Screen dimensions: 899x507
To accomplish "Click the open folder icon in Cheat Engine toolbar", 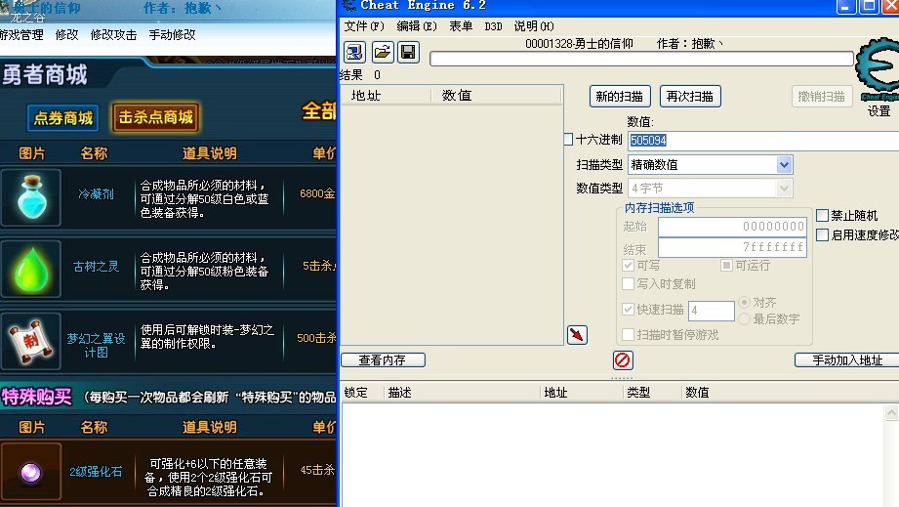I will click(382, 52).
